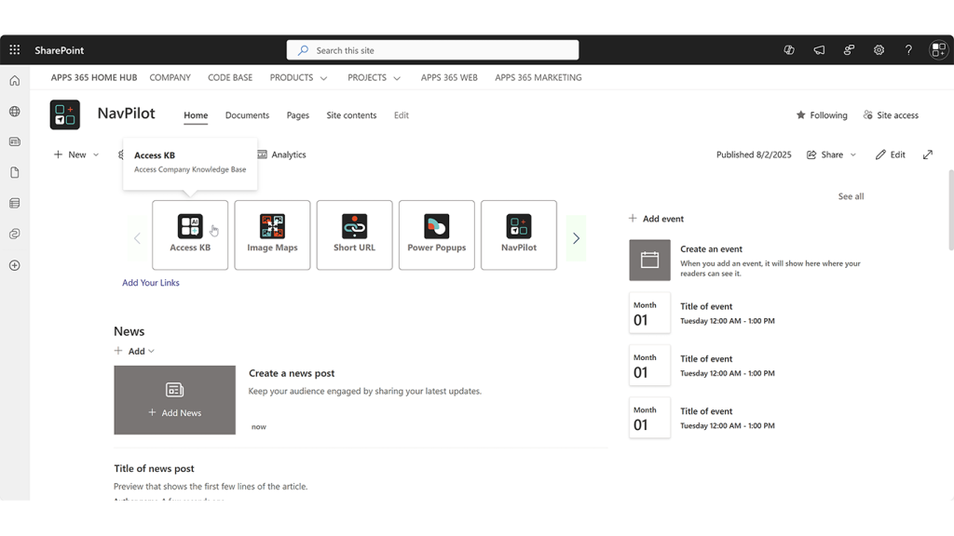Open CODE BASE hub link
The width and height of the screenshot is (954, 536).
coord(230,78)
